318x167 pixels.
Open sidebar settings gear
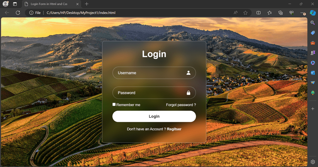313,162
